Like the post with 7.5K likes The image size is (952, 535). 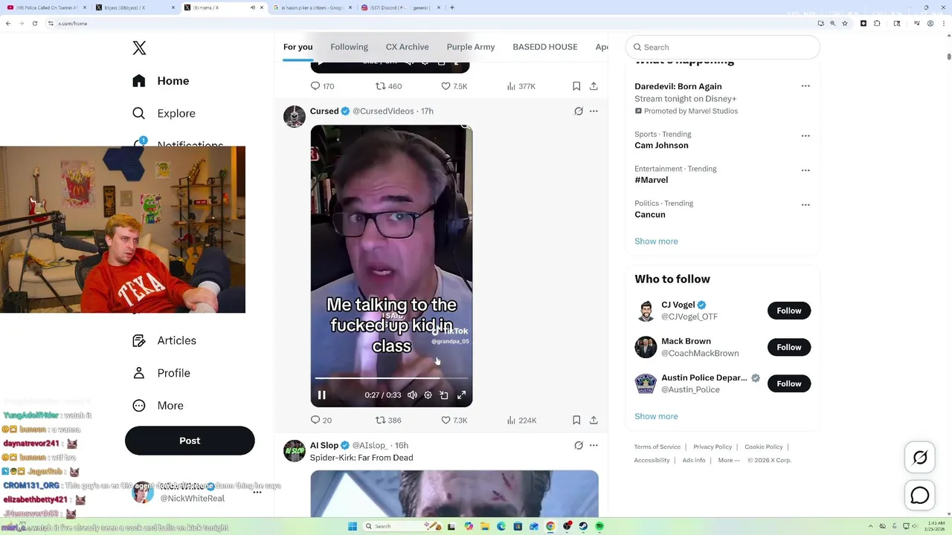pos(454,86)
